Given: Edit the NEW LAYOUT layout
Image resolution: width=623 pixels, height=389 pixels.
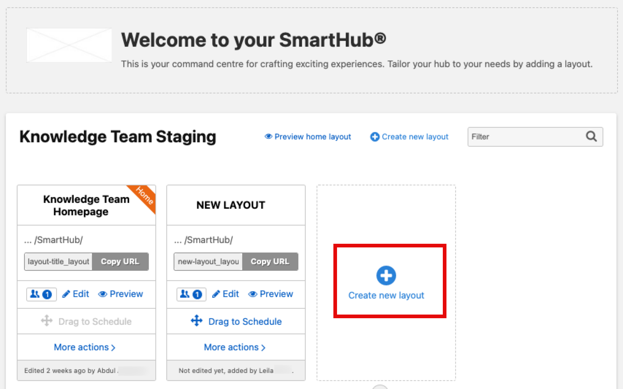Looking at the screenshot, I should [226, 294].
